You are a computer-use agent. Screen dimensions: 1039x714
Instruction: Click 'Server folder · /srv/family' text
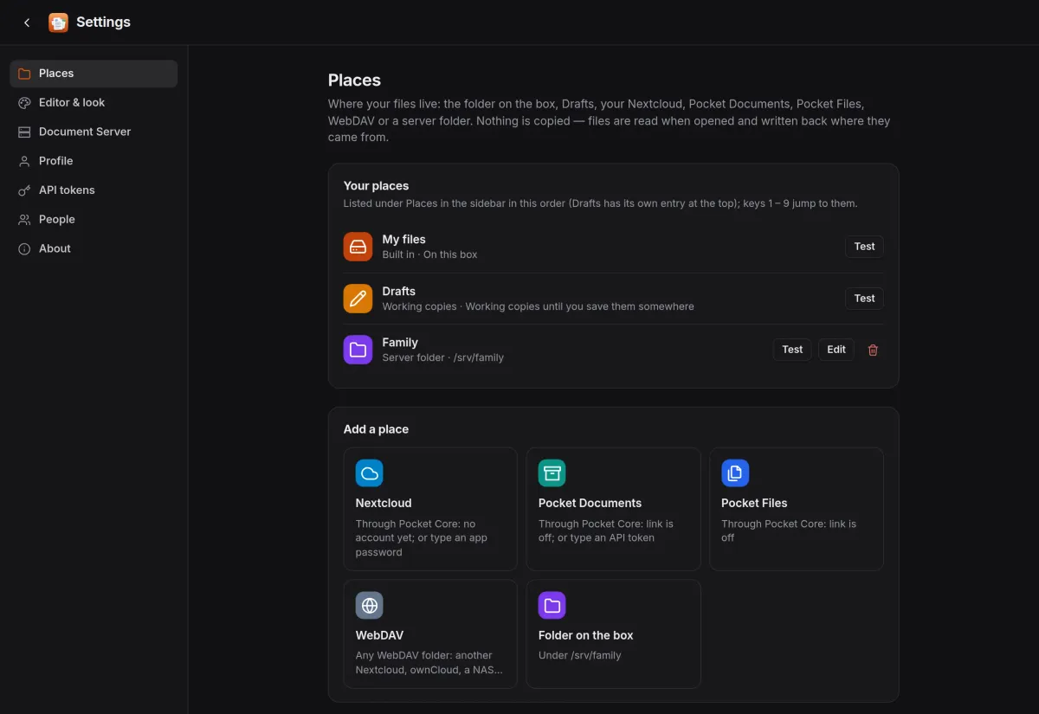pyautogui.click(x=442, y=357)
